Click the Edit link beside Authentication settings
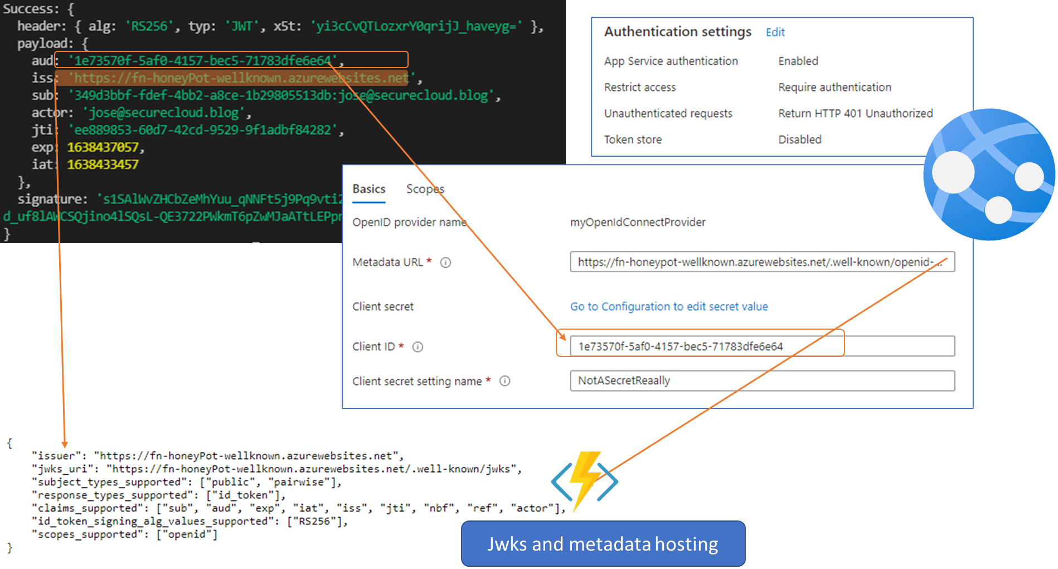1058x569 pixels. click(x=775, y=32)
